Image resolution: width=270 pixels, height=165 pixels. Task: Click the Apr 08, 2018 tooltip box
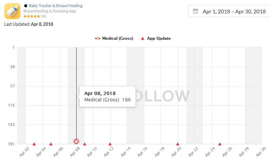[107, 97]
